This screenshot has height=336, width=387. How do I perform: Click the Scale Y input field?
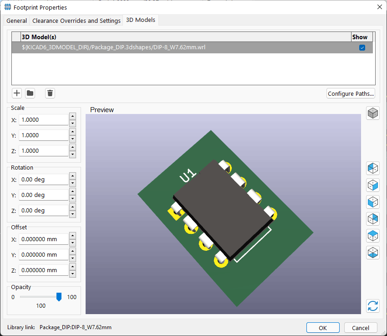point(43,135)
